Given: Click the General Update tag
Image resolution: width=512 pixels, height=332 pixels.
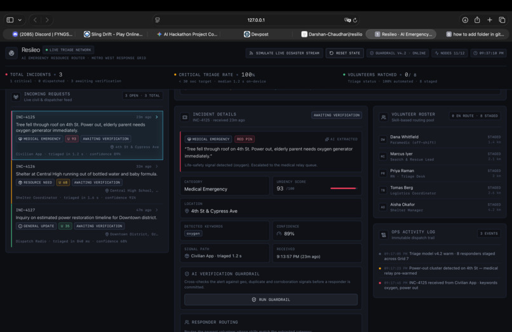Looking at the screenshot, I should [x=36, y=226].
